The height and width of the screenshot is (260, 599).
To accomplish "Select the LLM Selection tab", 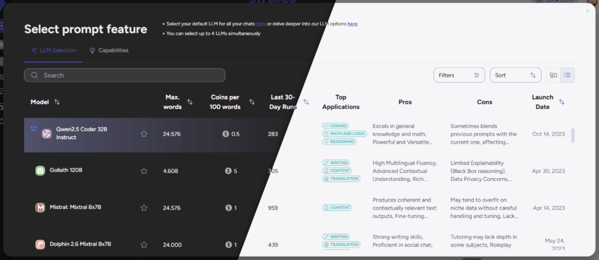I will tap(53, 50).
